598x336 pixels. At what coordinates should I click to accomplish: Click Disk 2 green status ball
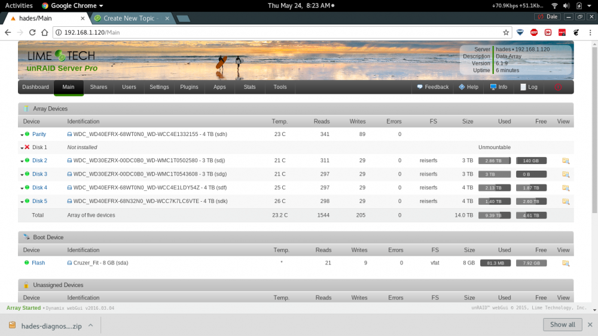(x=27, y=160)
